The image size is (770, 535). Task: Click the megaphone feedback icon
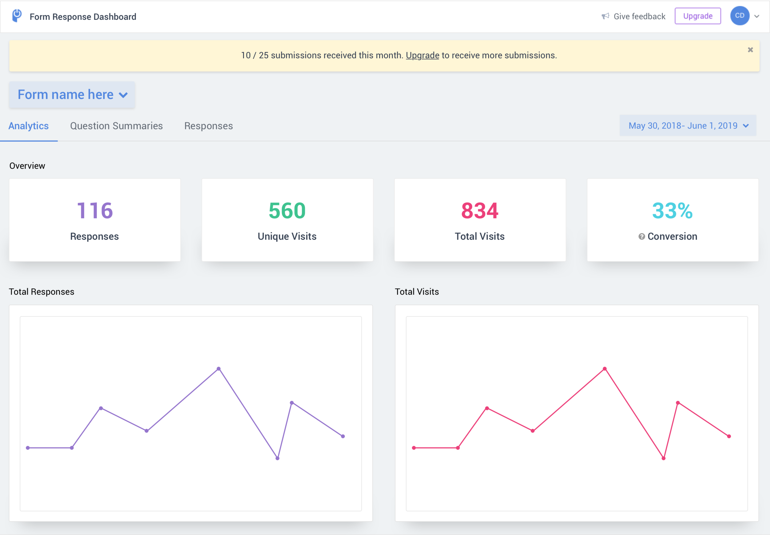[x=605, y=16]
